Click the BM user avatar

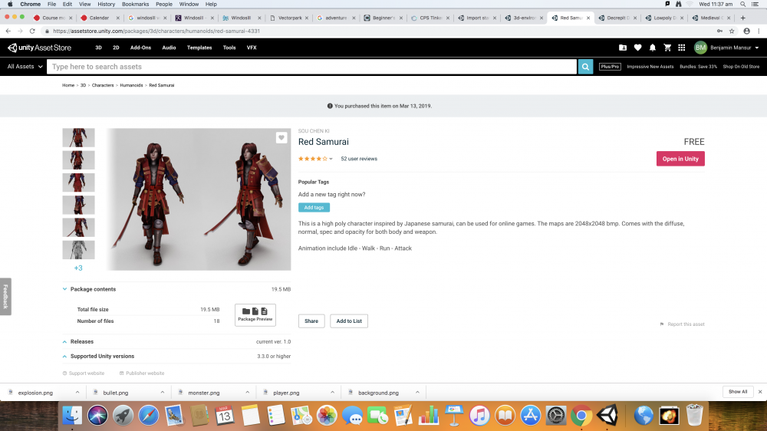700,48
